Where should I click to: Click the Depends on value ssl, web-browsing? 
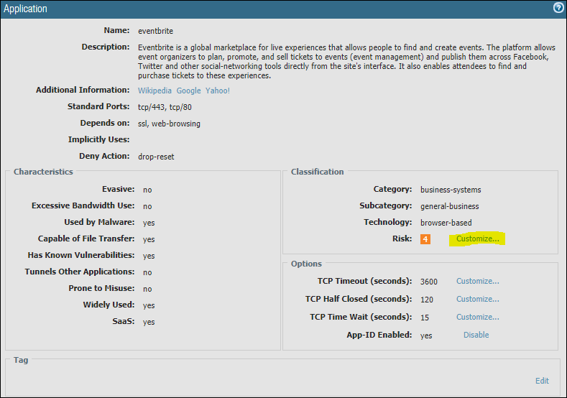pyautogui.click(x=169, y=124)
